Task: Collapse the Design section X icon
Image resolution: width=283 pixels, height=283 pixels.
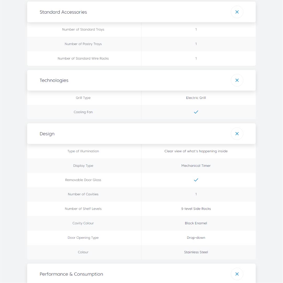Action: 237,134
